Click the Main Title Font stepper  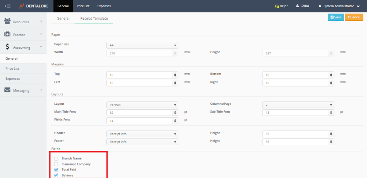pos(175,112)
